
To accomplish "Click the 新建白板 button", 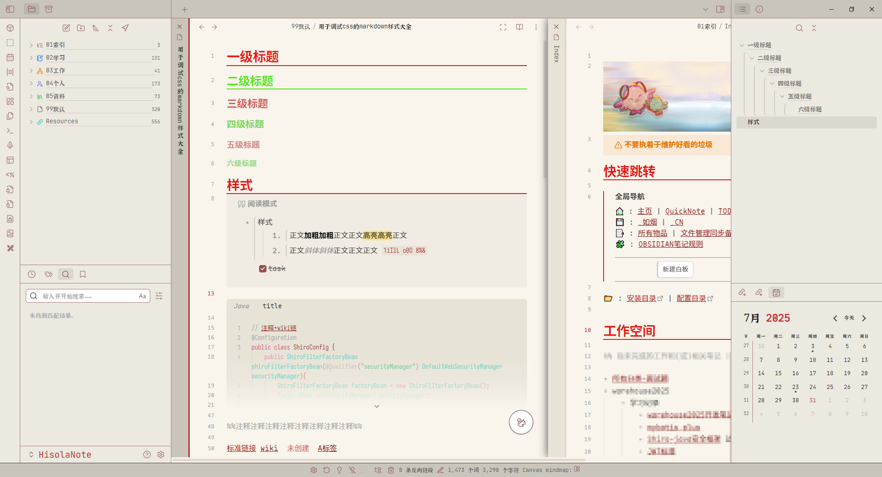I will 675,269.
